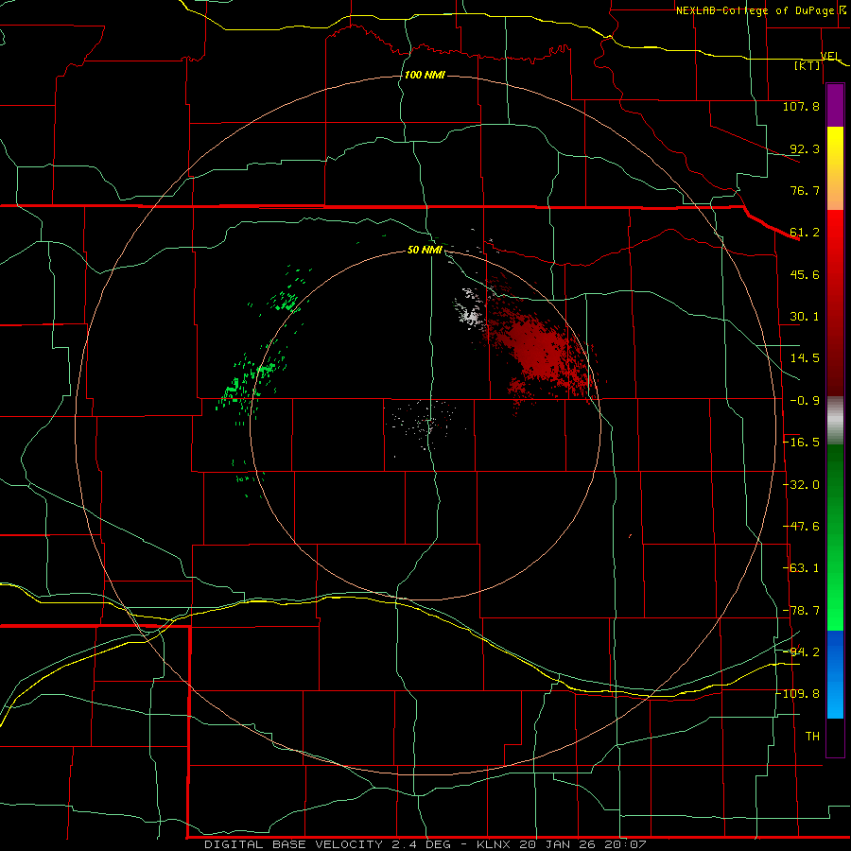851x851 pixels.
Task: Click the KLNX station identifier in the caption
Action: pyautogui.click(x=494, y=844)
